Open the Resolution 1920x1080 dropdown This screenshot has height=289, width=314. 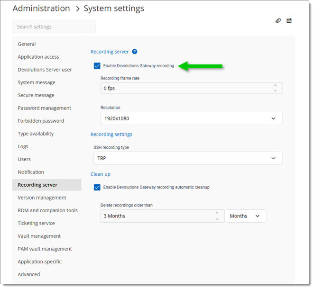click(x=192, y=118)
